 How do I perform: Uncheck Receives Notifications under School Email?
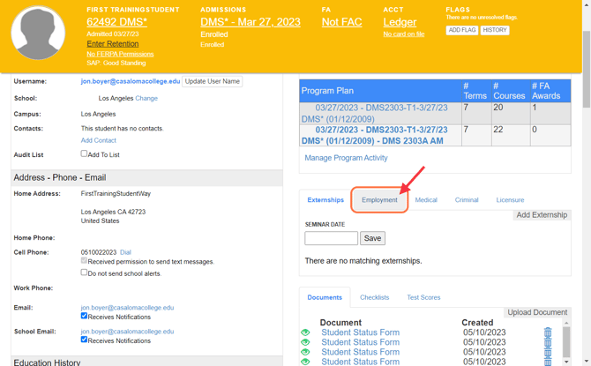[x=85, y=339]
